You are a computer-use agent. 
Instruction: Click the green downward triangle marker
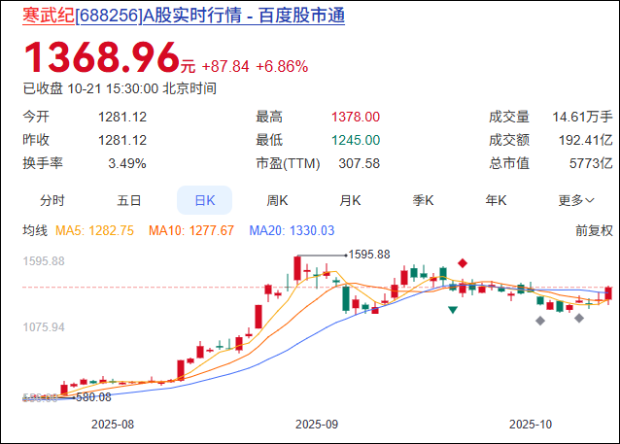pyautogui.click(x=453, y=310)
